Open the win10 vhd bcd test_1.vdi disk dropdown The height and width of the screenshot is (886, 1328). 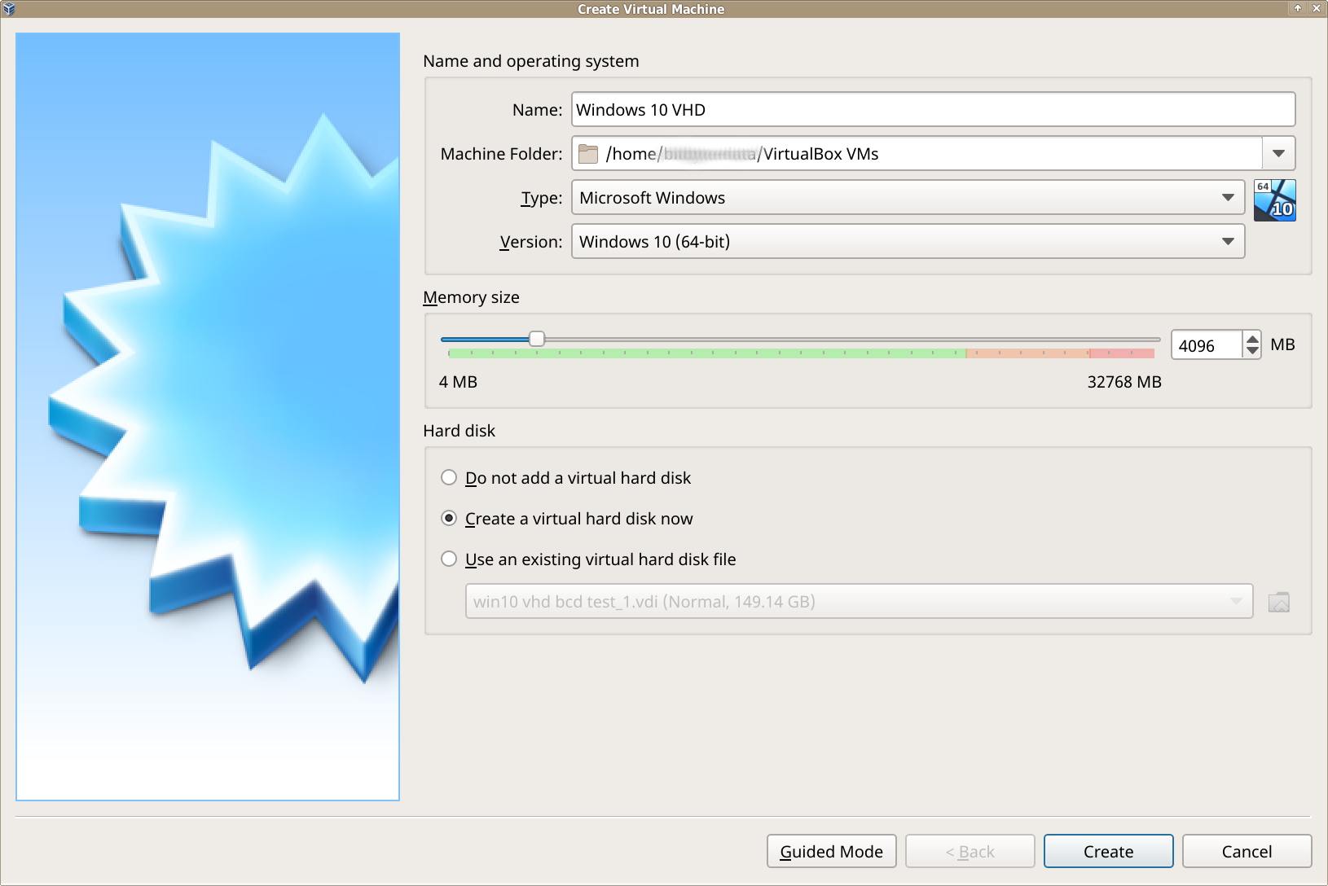tap(859, 602)
